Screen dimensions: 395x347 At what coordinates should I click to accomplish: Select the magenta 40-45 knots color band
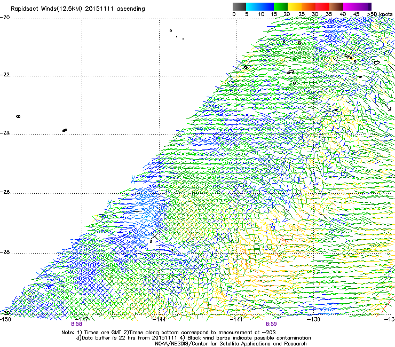pyautogui.click(x=350, y=6)
